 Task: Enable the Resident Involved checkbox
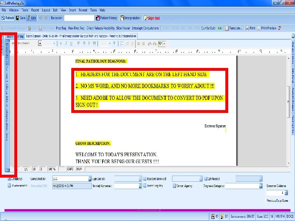point(145,179)
